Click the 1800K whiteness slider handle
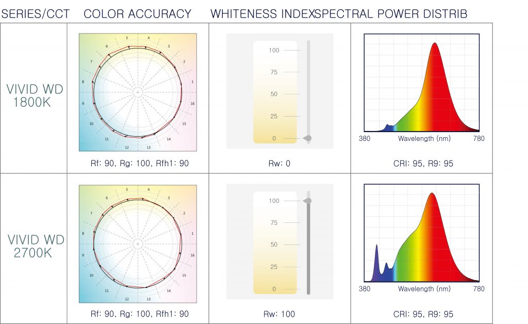This screenshot has height=324, width=528. (308, 138)
